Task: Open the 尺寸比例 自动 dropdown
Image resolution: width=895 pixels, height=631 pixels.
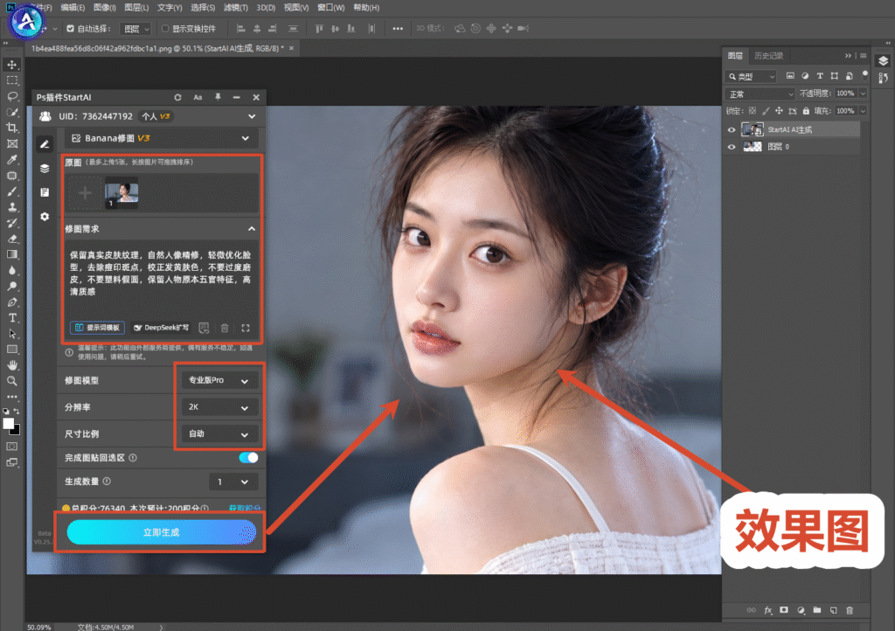Action: 219,433
